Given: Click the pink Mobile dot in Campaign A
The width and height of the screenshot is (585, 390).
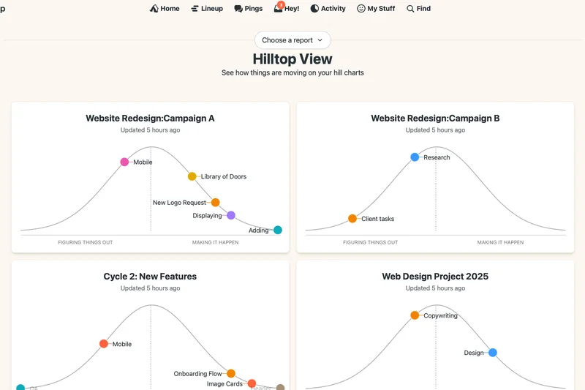Looking at the screenshot, I should pos(124,162).
